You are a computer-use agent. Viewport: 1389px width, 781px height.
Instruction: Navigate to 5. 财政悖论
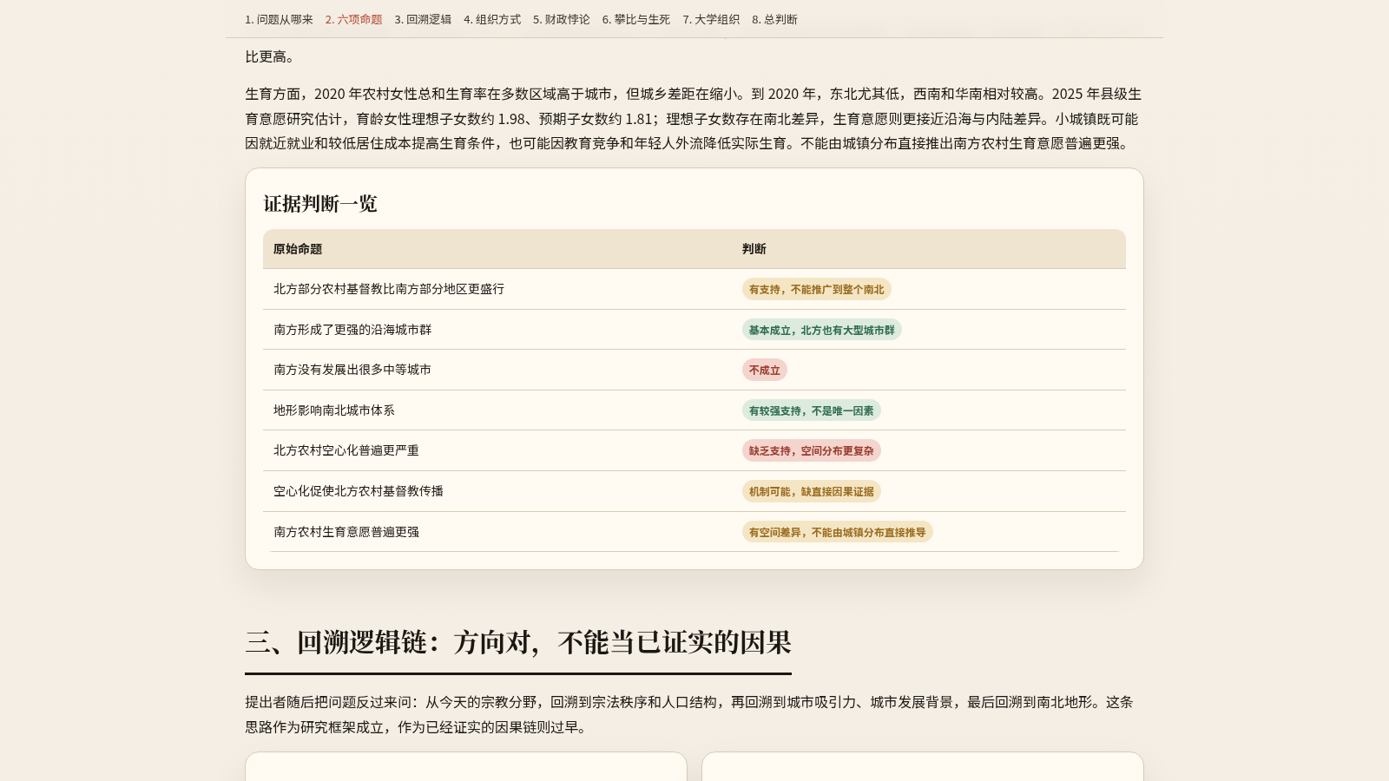tap(562, 19)
